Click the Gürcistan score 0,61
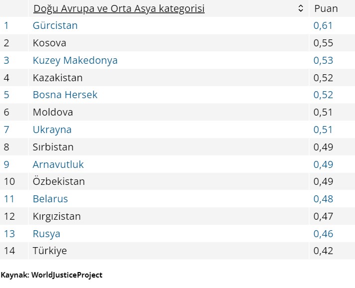 click(x=323, y=25)
